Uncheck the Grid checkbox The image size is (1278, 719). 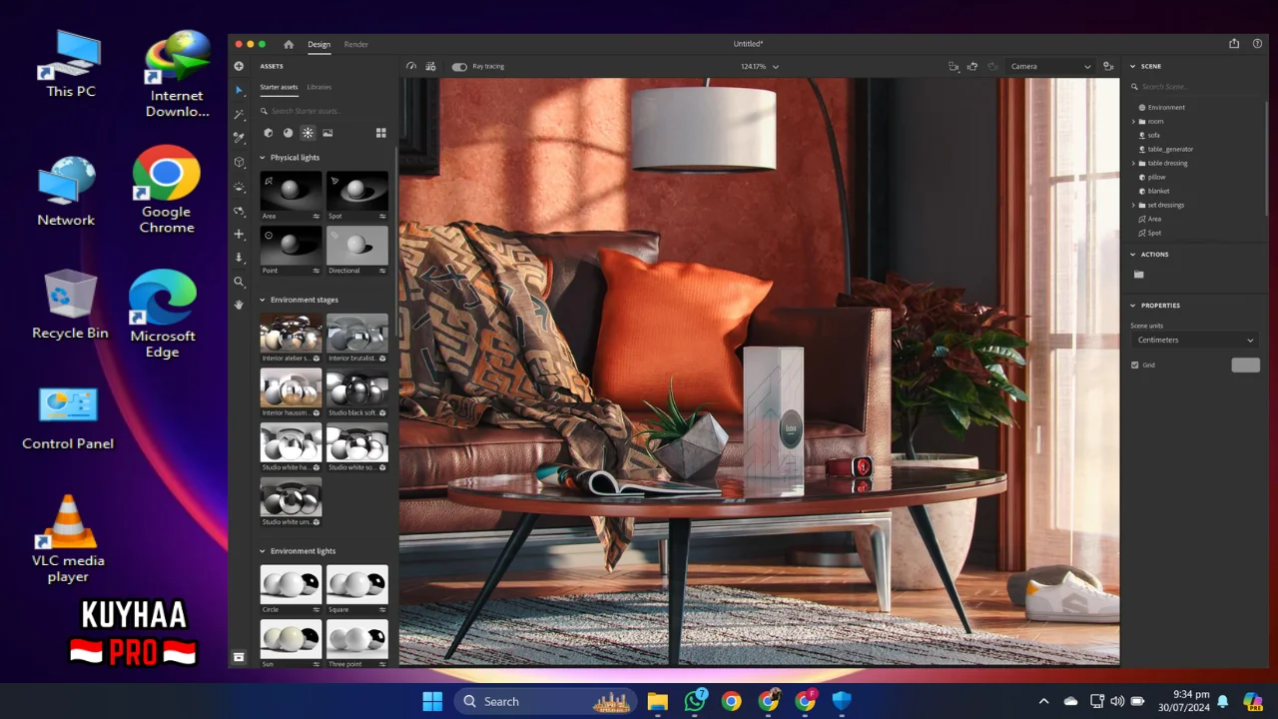(x=1134, y=365)
